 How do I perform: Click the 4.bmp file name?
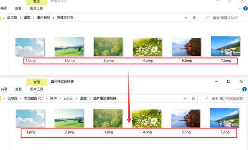coord(148,60)
